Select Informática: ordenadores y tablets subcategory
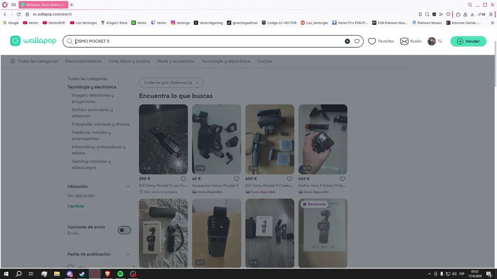This screenshot has height=279, width=497. click(99, 150)
